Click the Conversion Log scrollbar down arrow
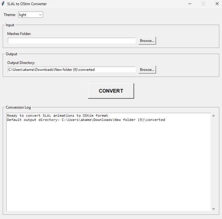The width and height of the screenshot is (222, 219). tap(214, 209)
